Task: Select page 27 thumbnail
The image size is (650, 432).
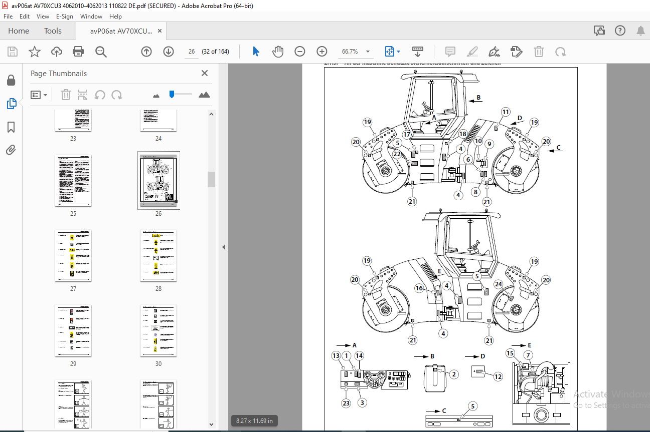Action: (x=73, y=256)
